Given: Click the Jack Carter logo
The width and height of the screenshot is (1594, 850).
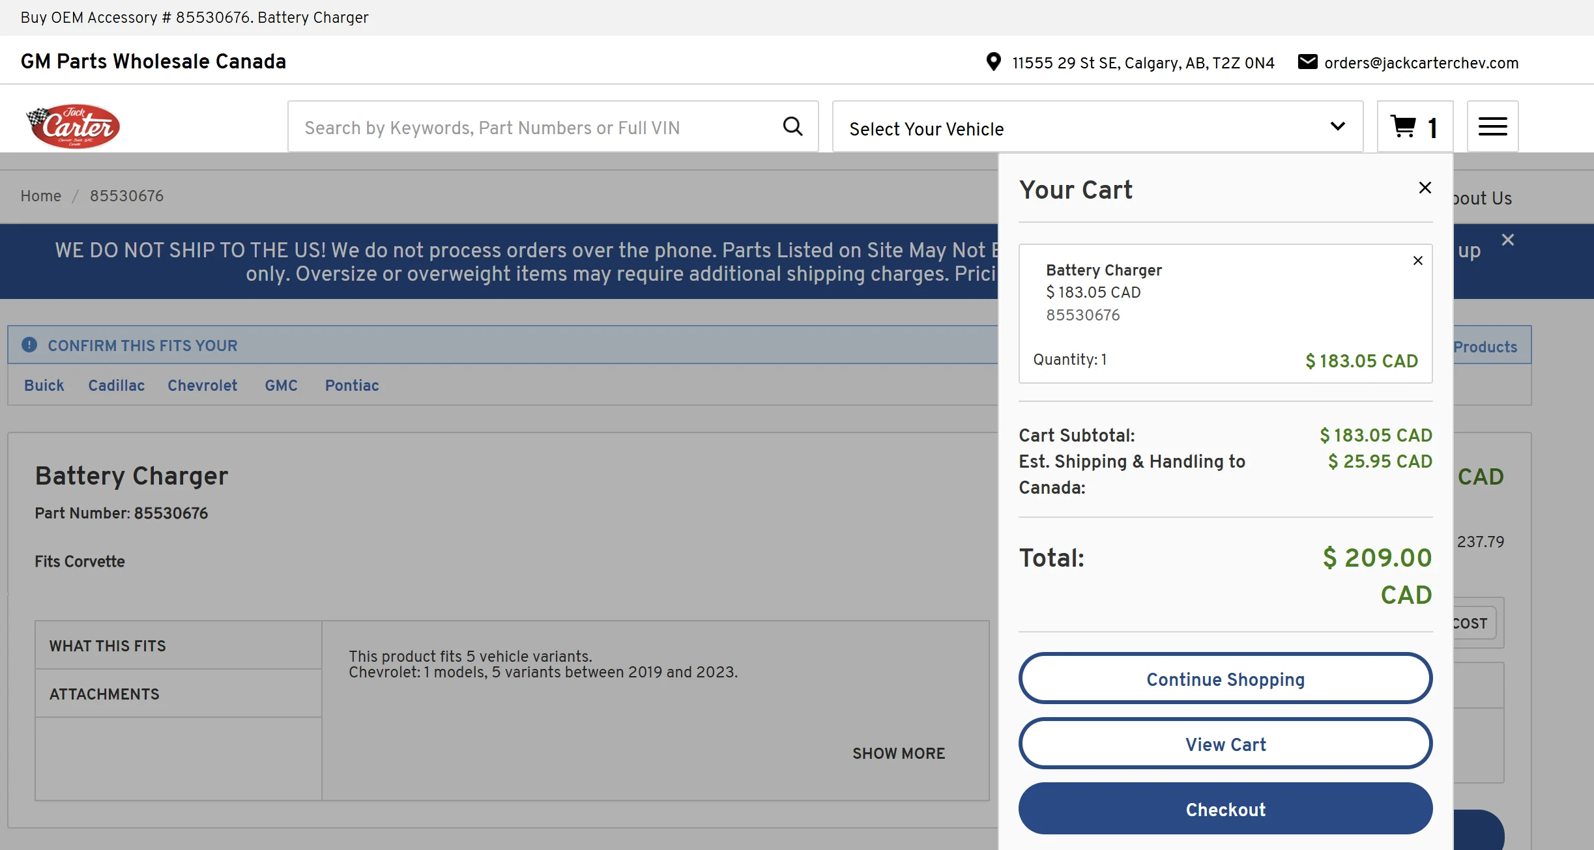Looking at the screenshot, I should [74, 126].
